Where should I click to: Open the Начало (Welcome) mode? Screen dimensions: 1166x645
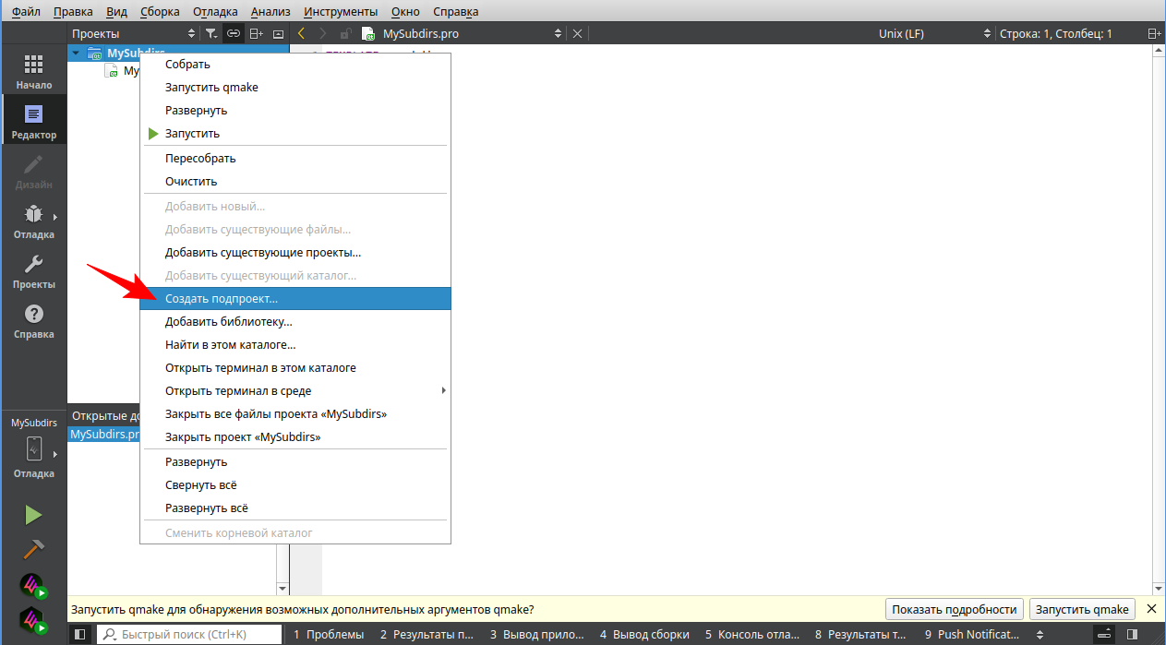tap(33, 71)
